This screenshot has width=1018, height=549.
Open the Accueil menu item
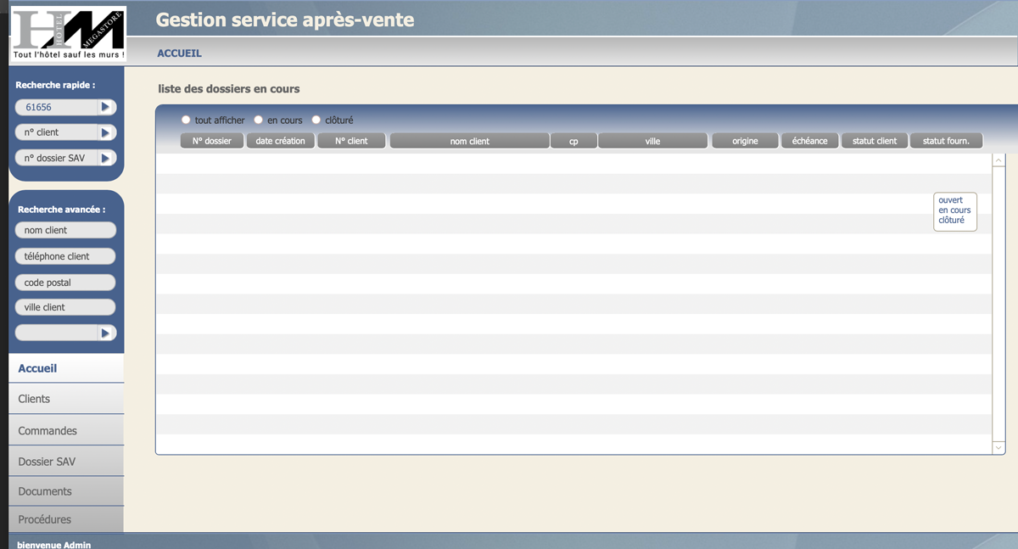(66, 368)
